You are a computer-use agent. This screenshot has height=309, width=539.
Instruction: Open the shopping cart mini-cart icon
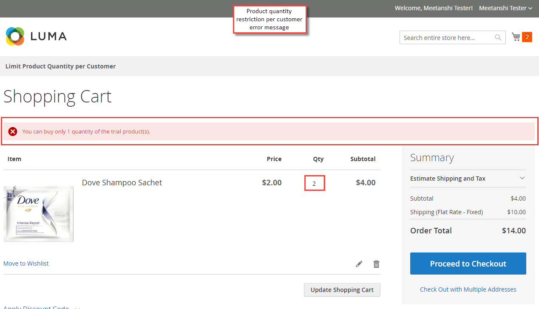(x=516, y=37)
